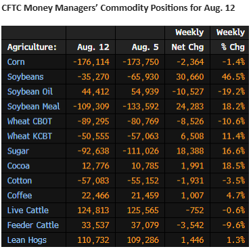Select the Coffee commodity link

click(20, 196)
